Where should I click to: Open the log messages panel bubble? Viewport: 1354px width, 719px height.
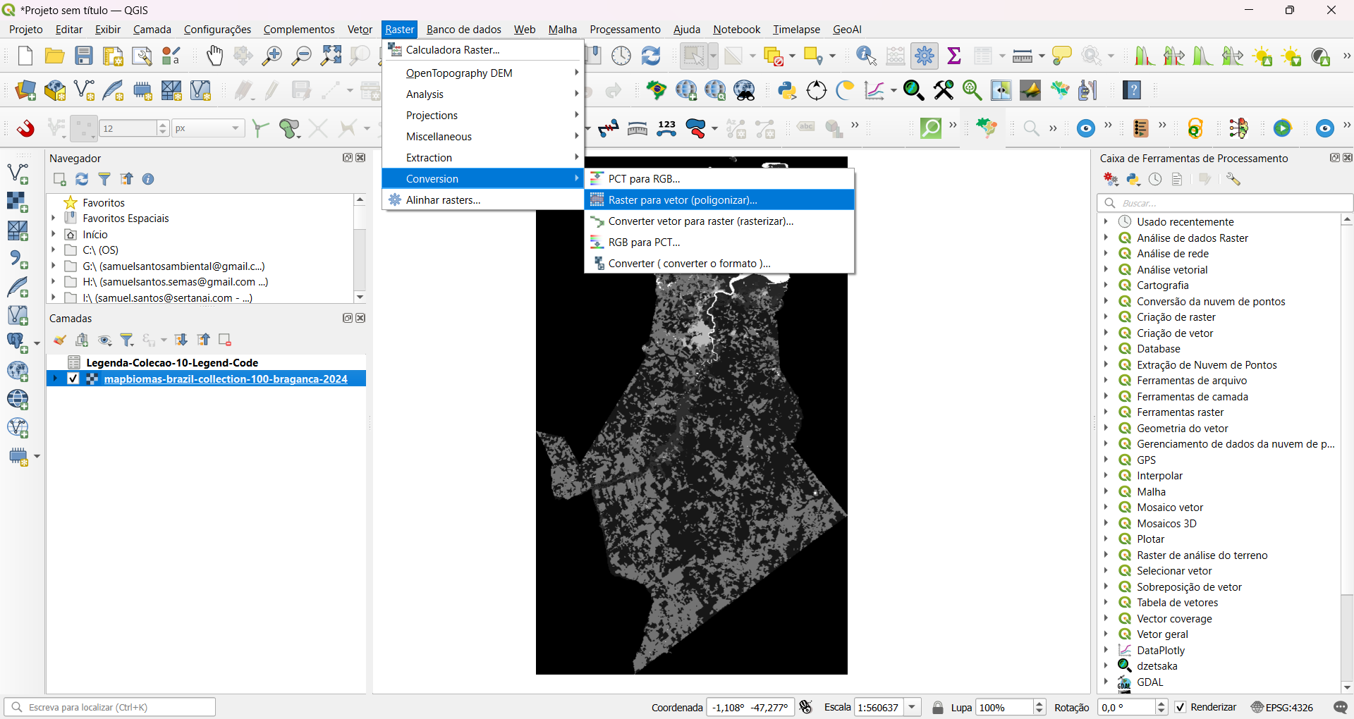(1342, 707)
